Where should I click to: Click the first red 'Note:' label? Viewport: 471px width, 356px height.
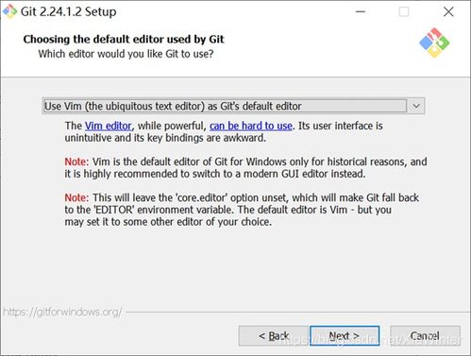pos(76,161)
